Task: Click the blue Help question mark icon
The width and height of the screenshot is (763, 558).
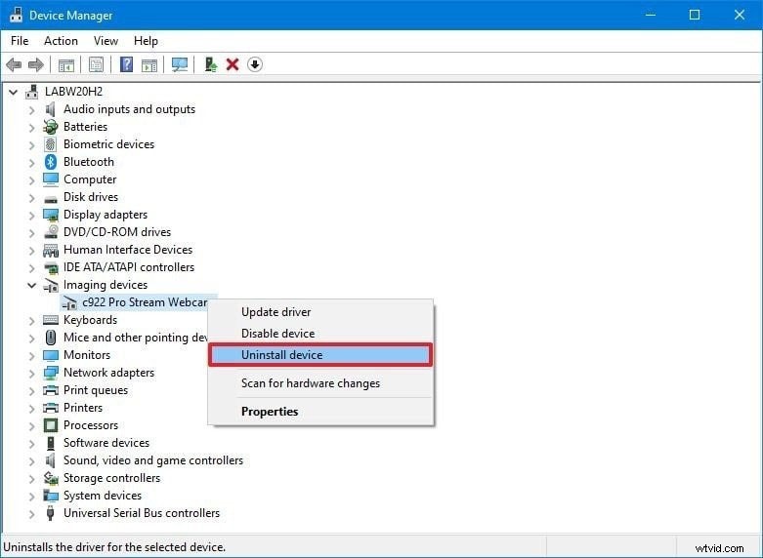Action: pyautogui.click(x=127, y=64)
